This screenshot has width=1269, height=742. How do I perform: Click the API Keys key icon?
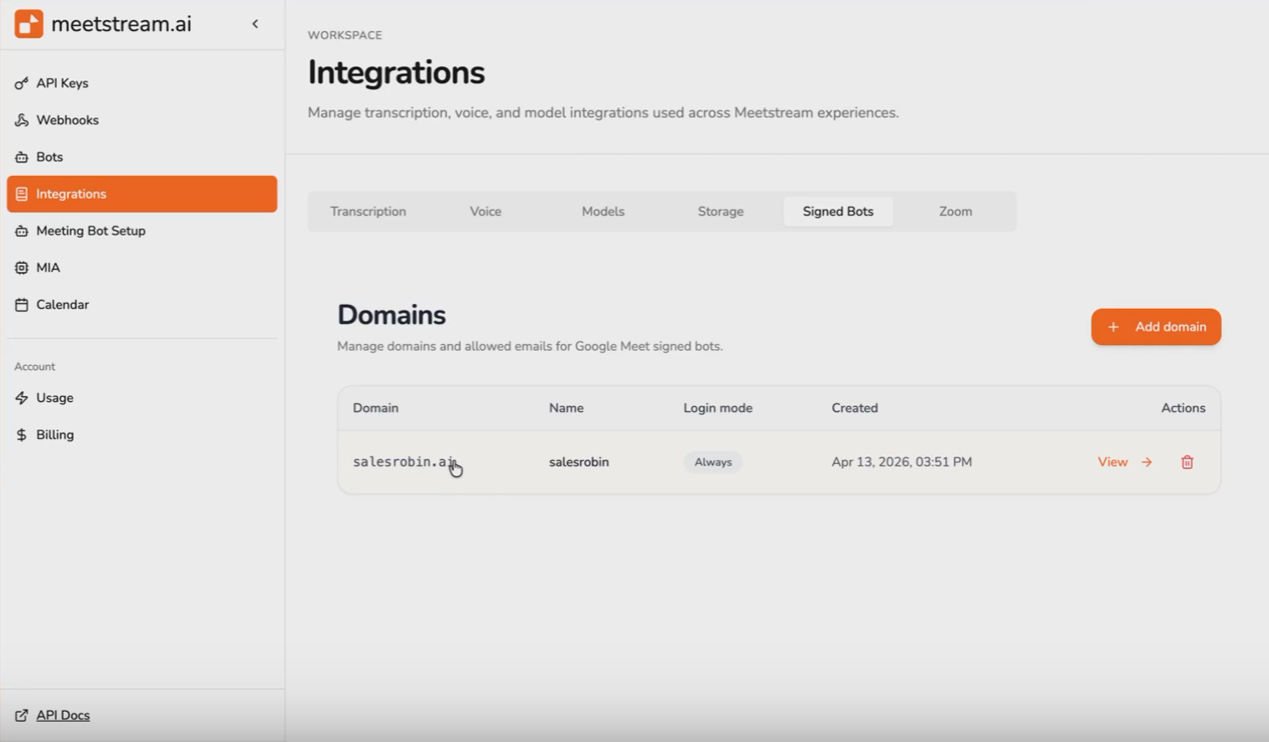coord(22,84)
